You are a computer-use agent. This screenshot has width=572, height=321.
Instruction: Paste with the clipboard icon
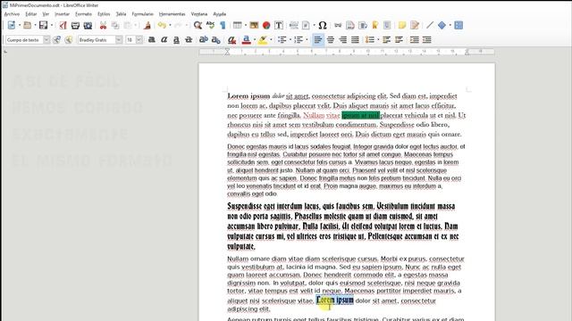(x=128, y=25)
